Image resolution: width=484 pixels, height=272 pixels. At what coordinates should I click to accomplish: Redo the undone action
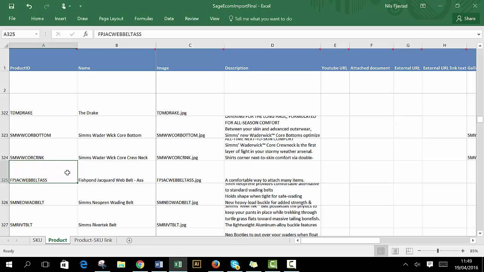(x=47, y=6)
